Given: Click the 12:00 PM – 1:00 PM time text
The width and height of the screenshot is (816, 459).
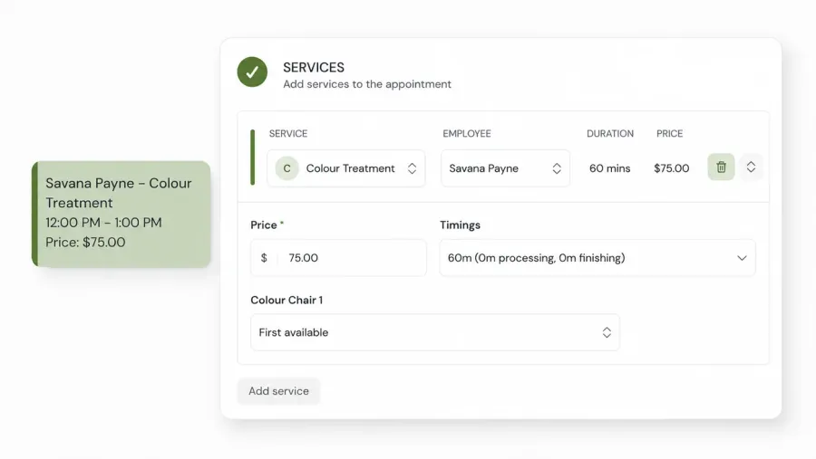Looking at the screenshot, I should point(103,223).
